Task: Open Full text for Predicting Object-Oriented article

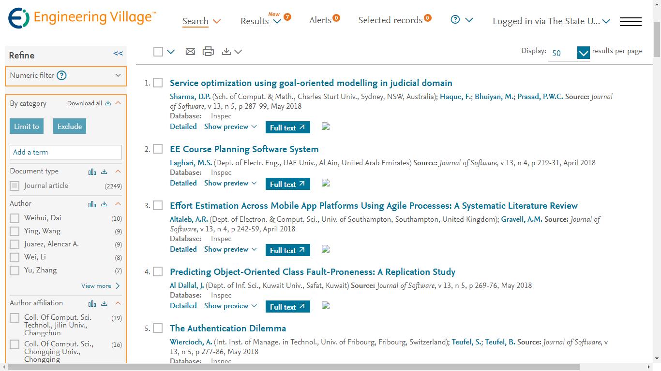Action: (287, 307)
